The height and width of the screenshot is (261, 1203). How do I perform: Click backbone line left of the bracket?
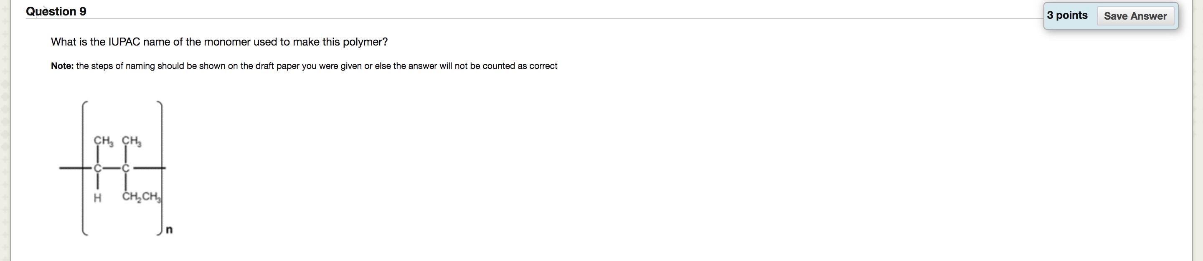point(71,167)
